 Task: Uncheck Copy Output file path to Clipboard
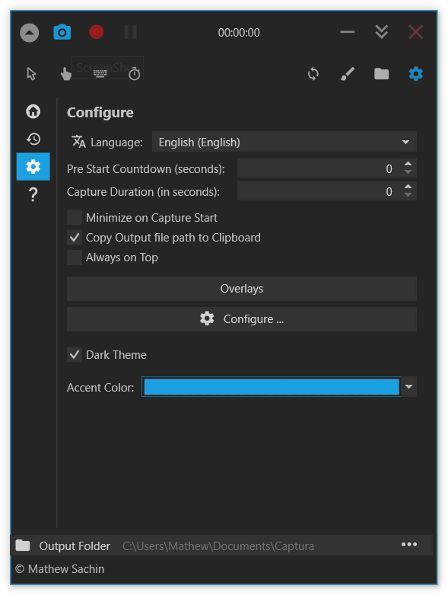75,238
